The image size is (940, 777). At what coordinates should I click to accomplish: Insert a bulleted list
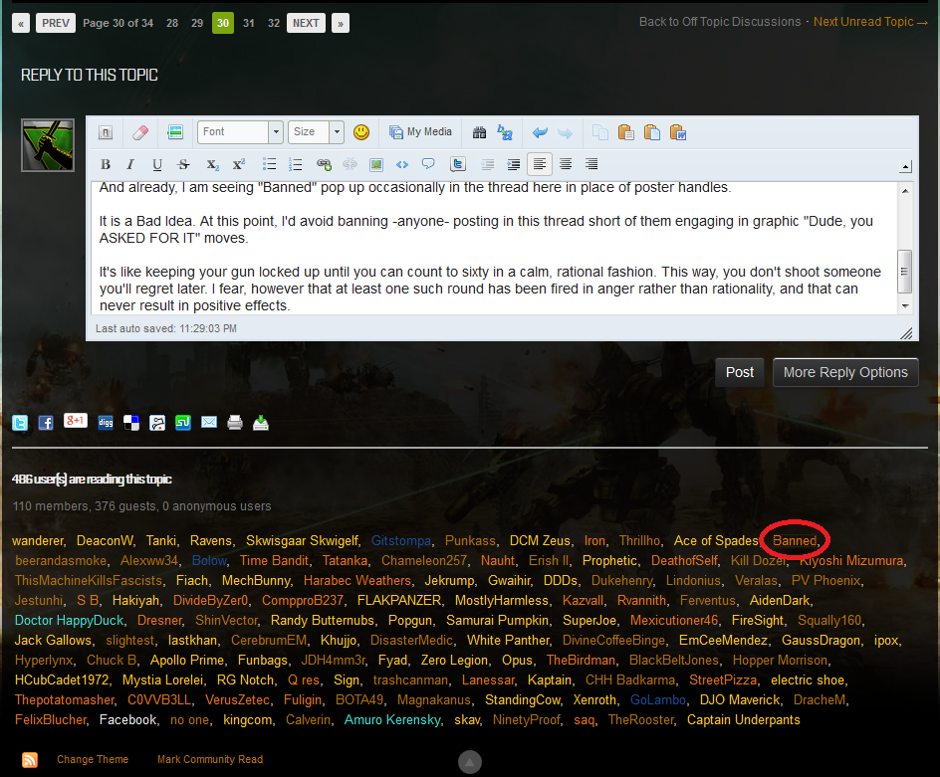270,164
